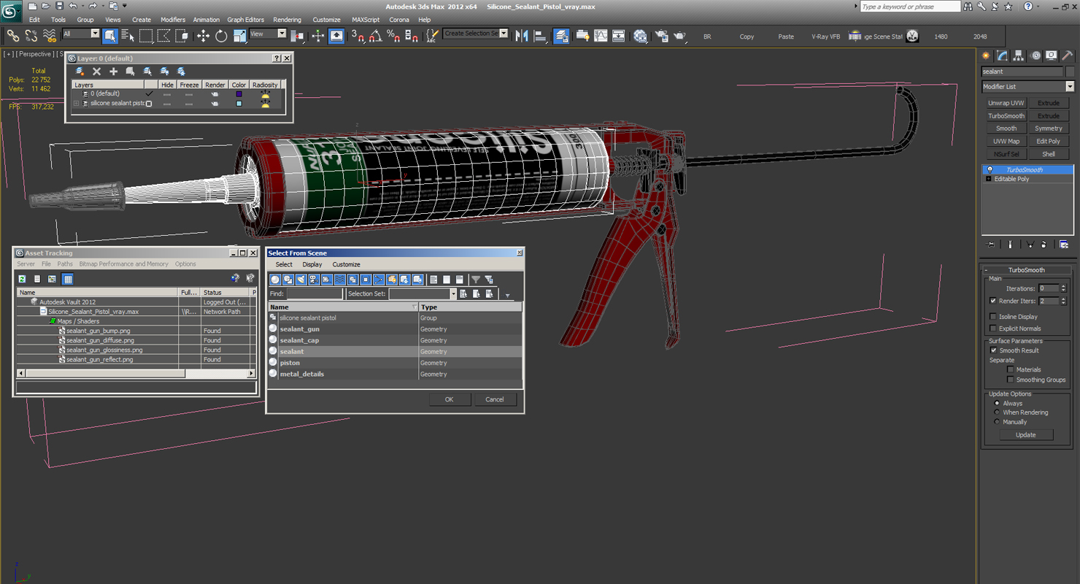Choose the Select and Scale tool

click(239, 36)
